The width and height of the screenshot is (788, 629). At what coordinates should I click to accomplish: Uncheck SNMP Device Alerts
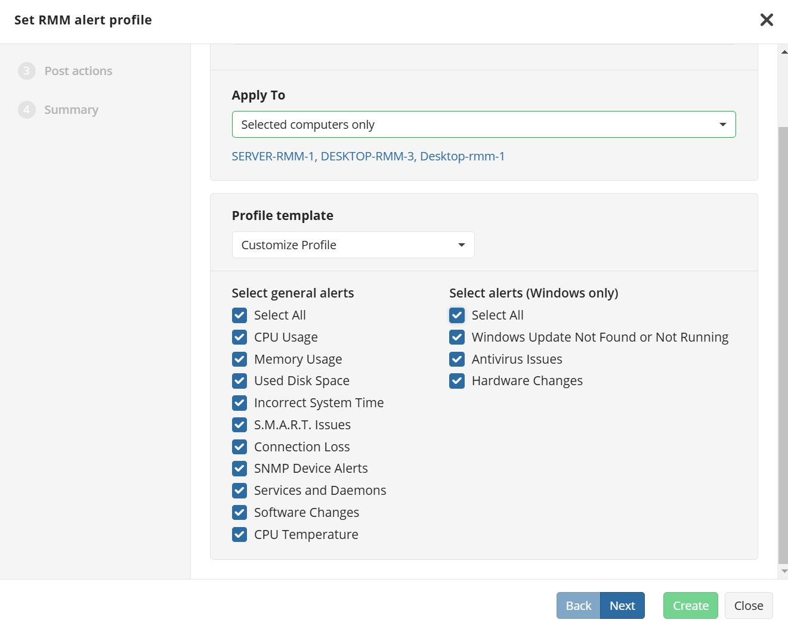pos(239,469)
